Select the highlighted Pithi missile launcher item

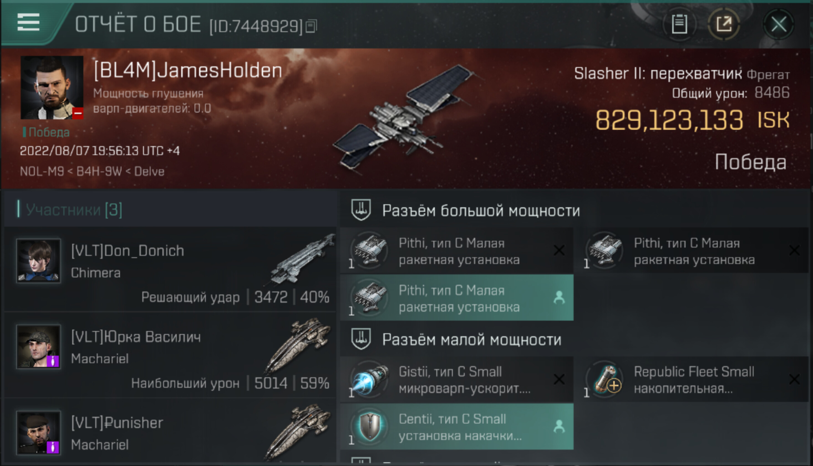point(457,298)
